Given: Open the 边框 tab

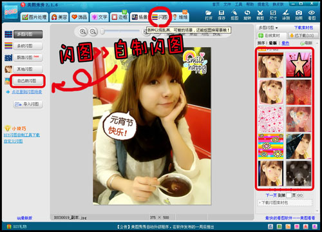Looking at the screenshot, I should point(119,17).
